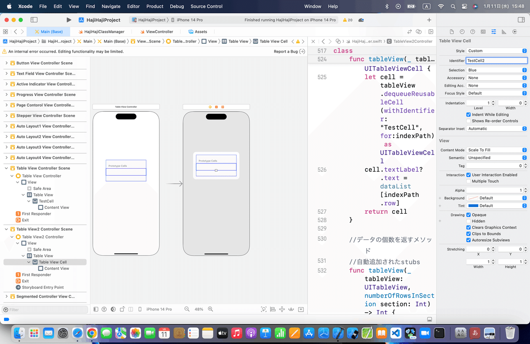Click Update Frames icon in canvas bar
The width and height of the screenshot is (530, 344).
coord(264,309)
